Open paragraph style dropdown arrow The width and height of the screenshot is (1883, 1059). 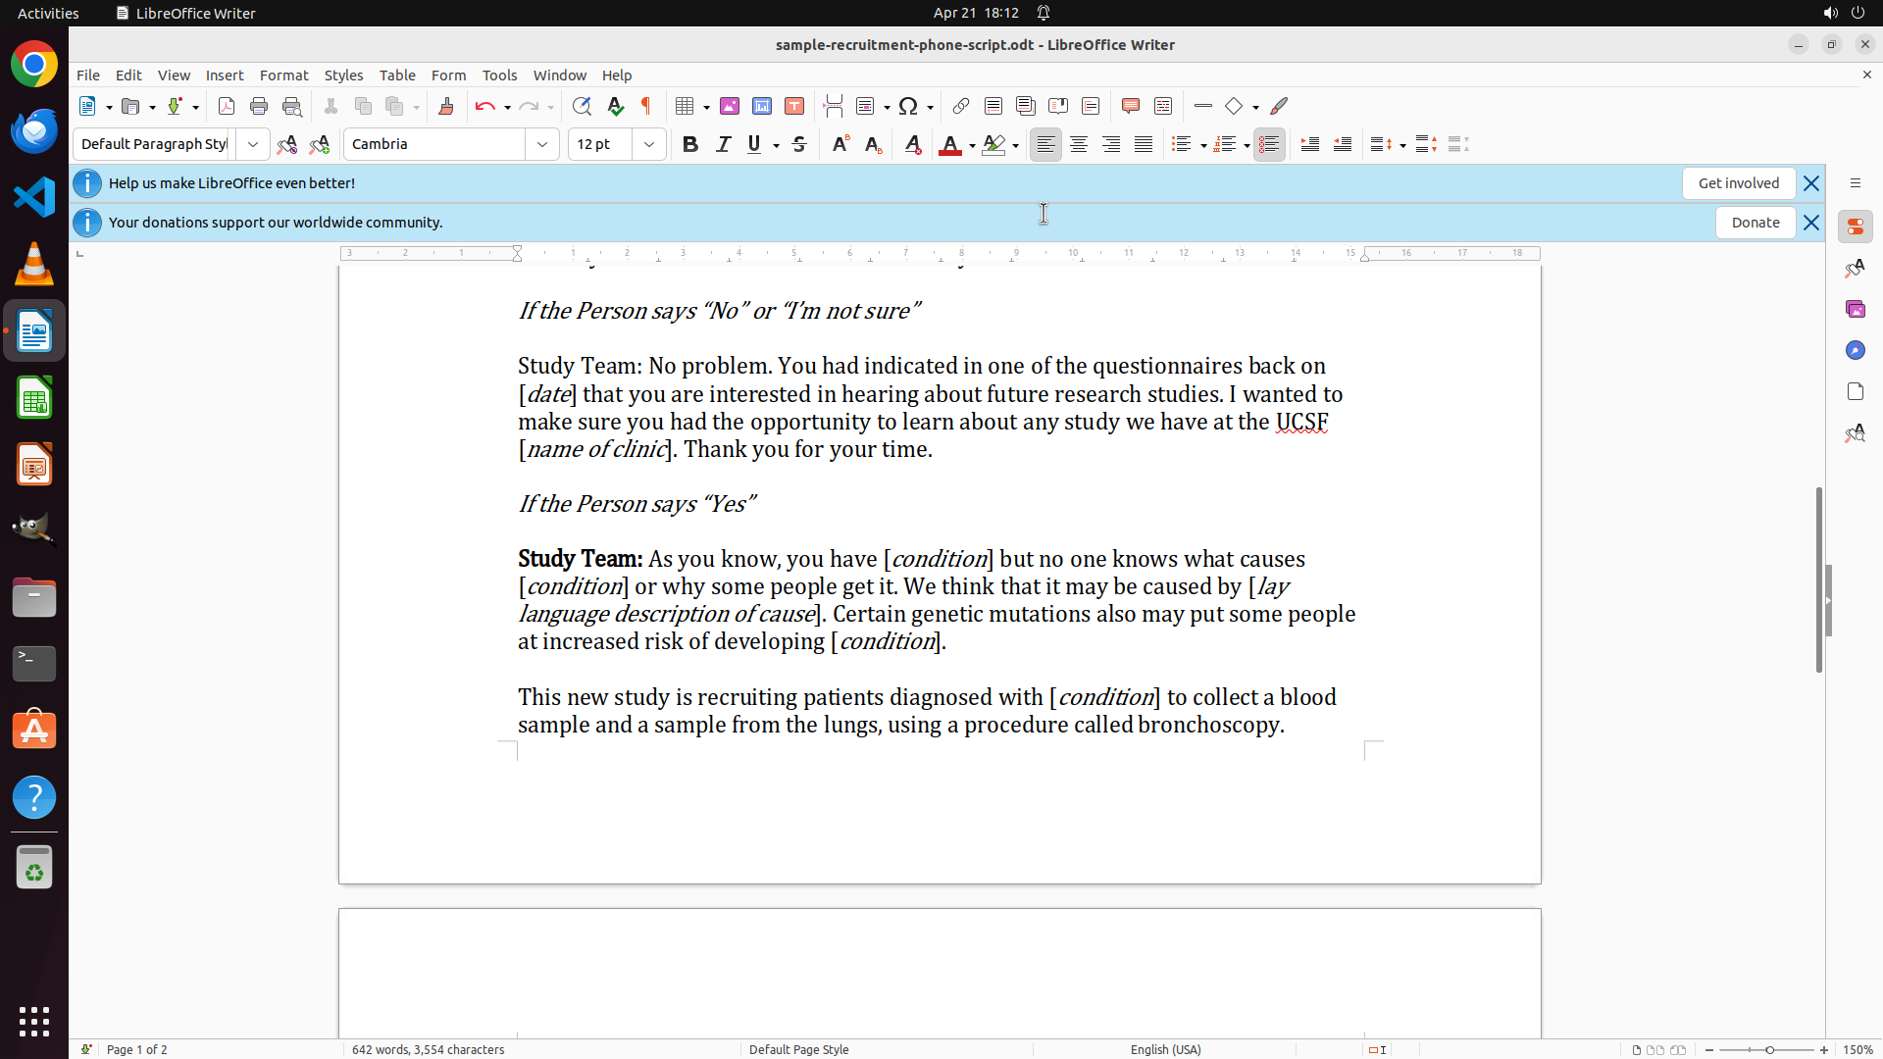point(253,144)
